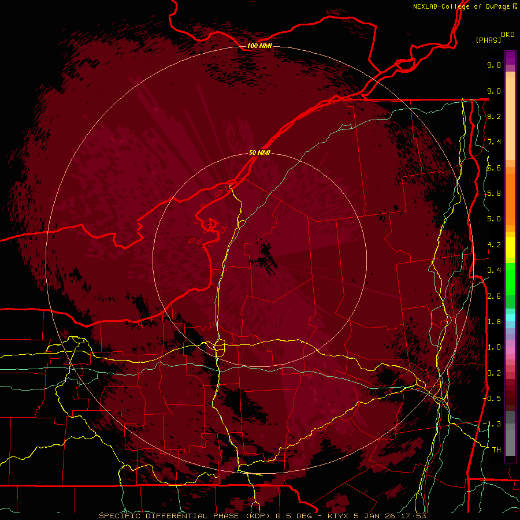Click the black radar site blob at the rings' center
The height and width of the screenshot is (520, 520).
[x=264, y=257]
